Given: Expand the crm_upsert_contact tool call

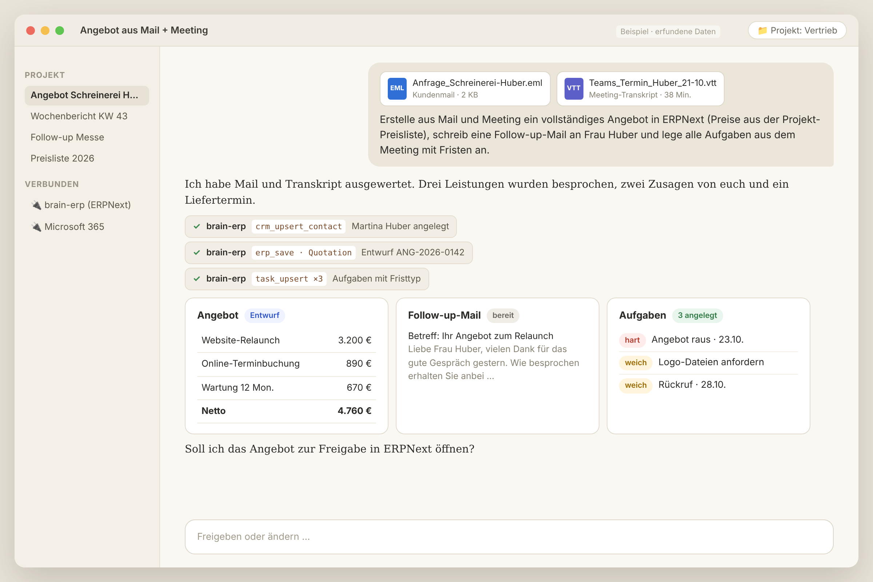Looking at the screenshot, I should (321, 226).
